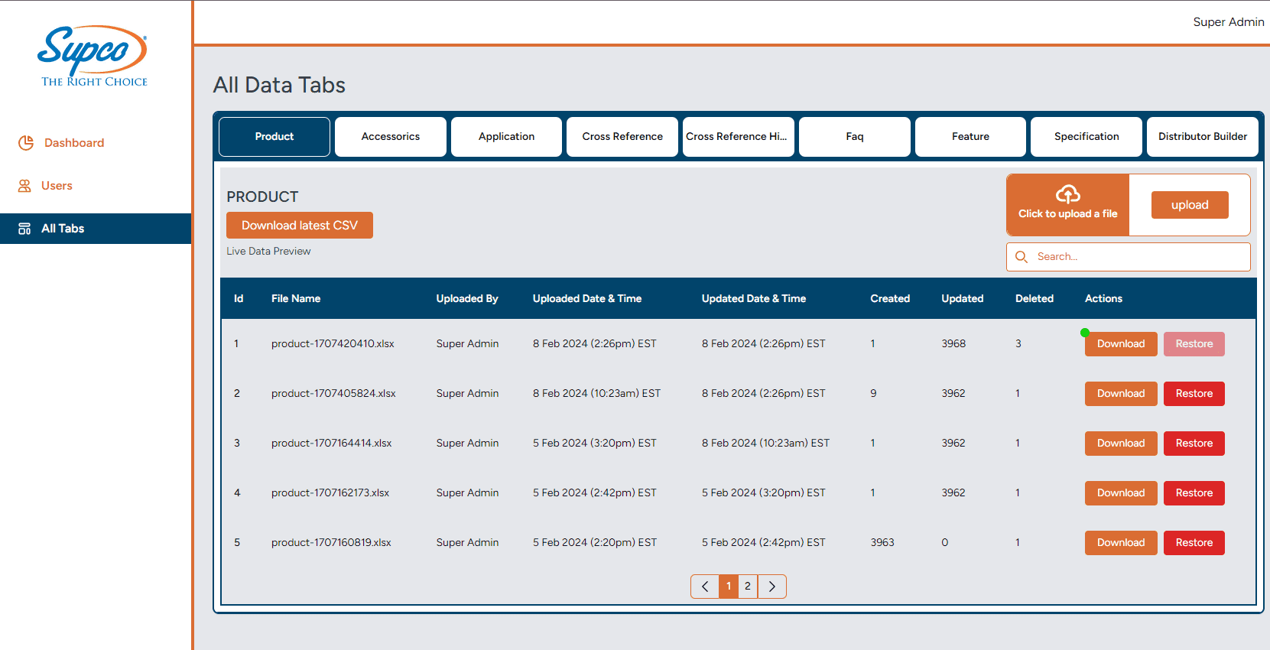Click file name product-1707162173.xlsx
This screenshot has width=1270, height=650.
coord(330,493)
